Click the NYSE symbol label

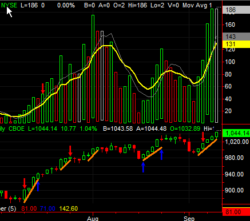pyautogui.click(x=9, y=5)
